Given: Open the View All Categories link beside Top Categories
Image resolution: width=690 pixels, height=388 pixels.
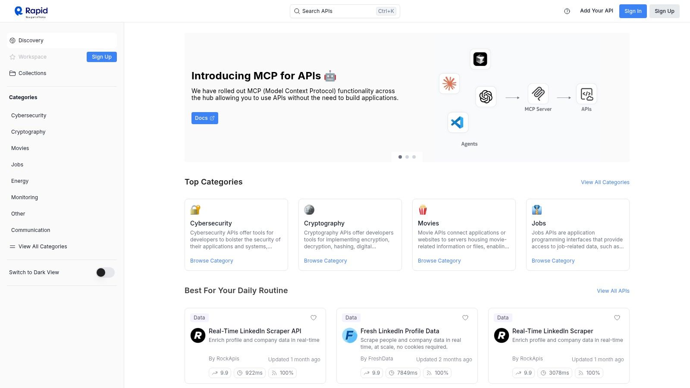Looking at the screenshot, I should pos(605,182).
